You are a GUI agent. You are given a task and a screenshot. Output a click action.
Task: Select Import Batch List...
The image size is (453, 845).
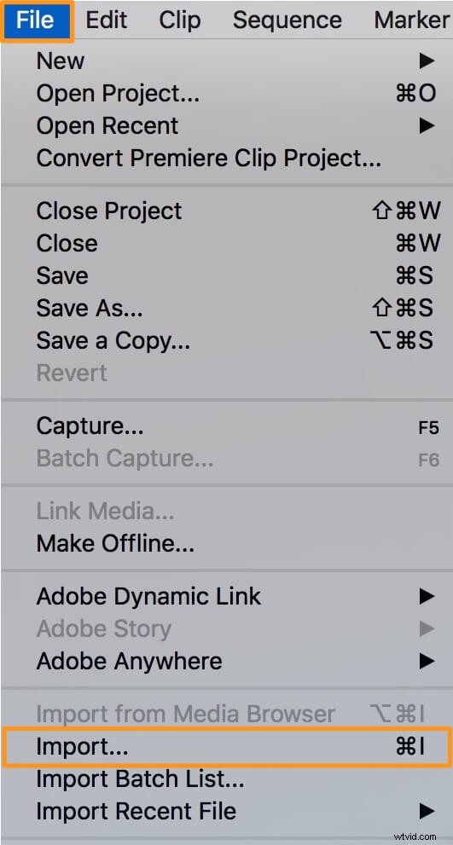click(227, 778)
